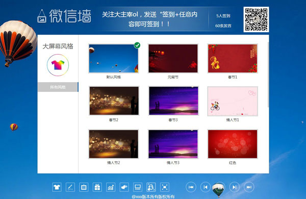Jump to first message with rewind button
Image resolution: width=306 pixels, height=199 pixels.
191,187
